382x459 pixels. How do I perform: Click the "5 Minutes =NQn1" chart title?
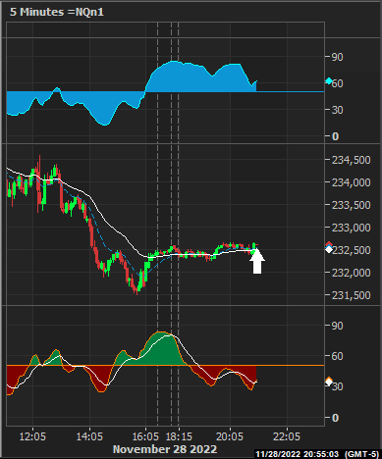click(57, 12)
